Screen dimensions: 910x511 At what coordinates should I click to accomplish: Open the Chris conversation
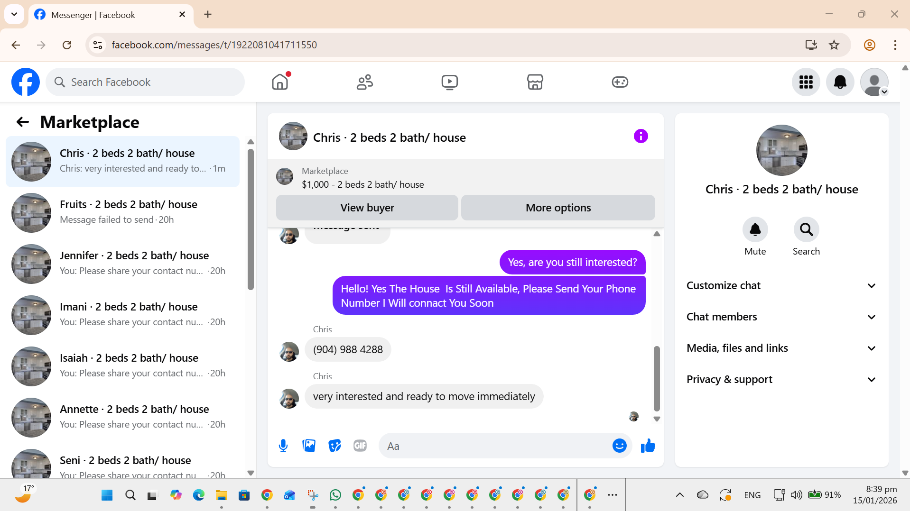pos(122,162)
